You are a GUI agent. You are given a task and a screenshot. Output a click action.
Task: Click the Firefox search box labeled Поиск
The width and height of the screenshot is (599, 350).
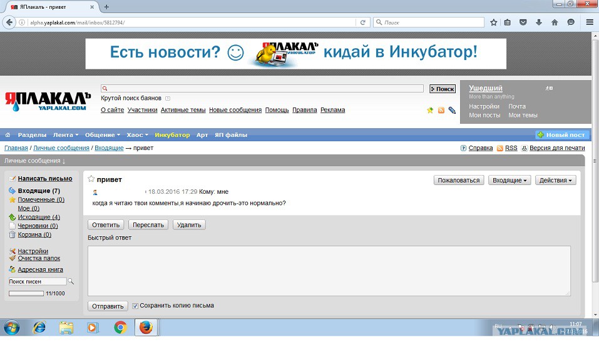429,22
